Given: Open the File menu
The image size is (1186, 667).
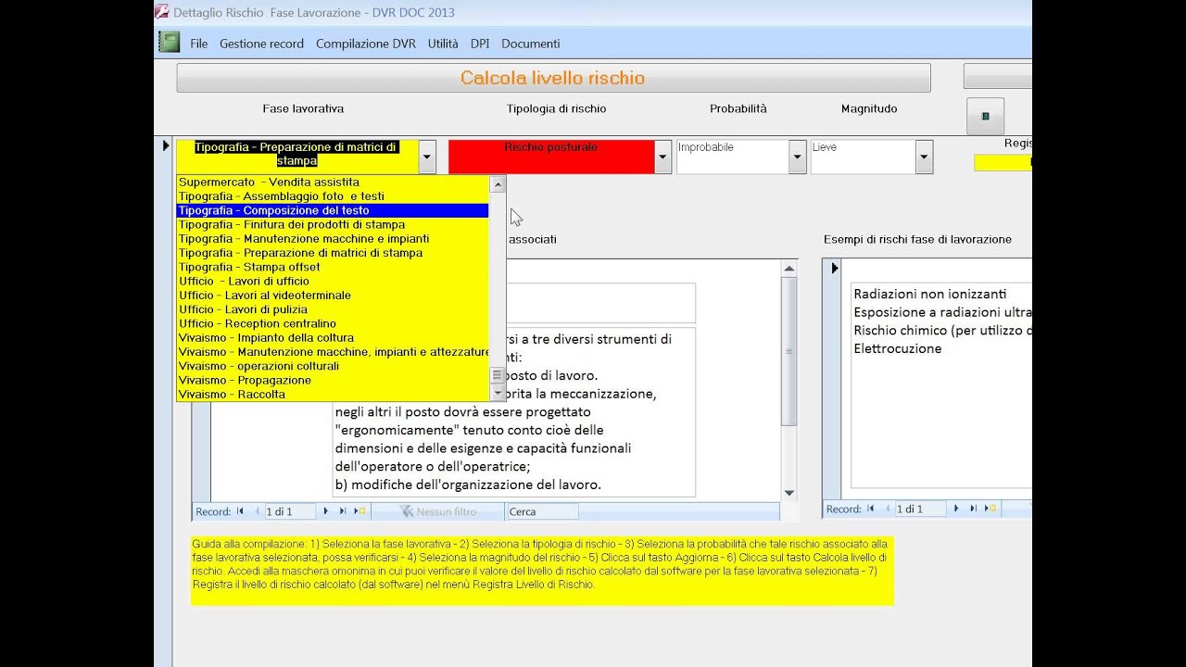Looking at the screenshot, I should [199, 44].
